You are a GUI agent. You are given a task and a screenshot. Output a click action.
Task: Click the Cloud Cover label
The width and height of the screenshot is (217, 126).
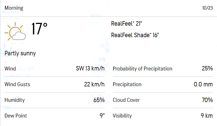pyautogui.click(x=126, y=100)
